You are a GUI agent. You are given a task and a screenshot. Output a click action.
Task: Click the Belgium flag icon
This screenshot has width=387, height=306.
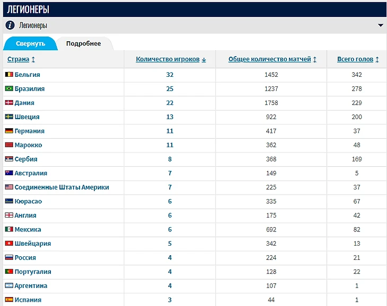point(9,75)
